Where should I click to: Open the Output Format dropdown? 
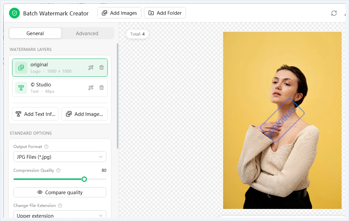60,157
